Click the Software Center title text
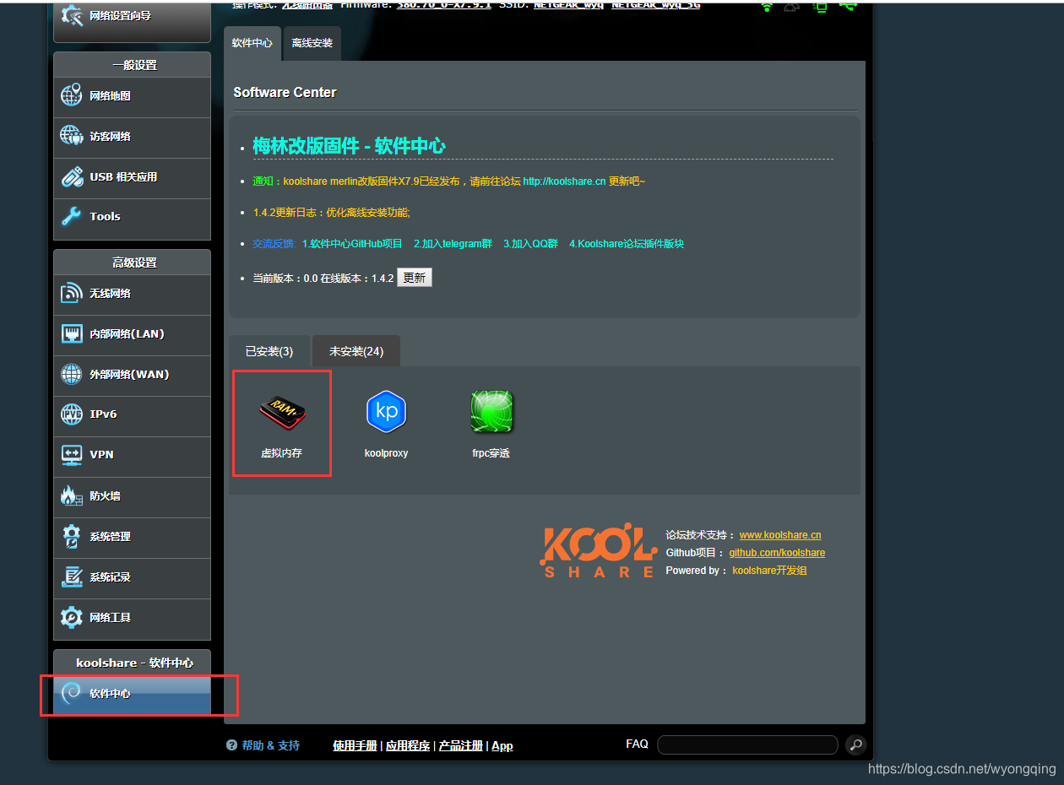Viewport: 1064px width, 785px height. (x=285, y=93)
